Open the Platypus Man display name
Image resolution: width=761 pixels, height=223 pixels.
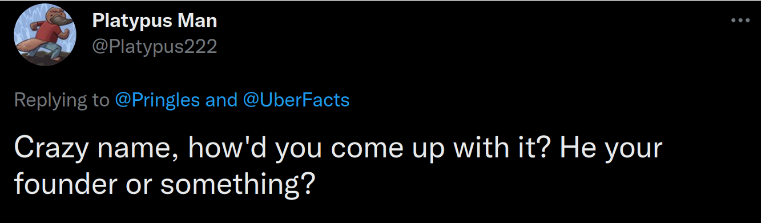tap(154, 22)
